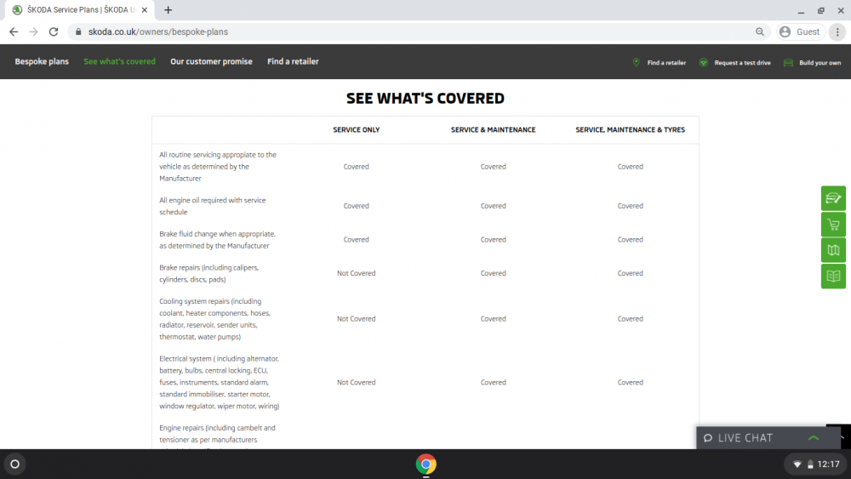Click the address bar URL field

[418, 32]
